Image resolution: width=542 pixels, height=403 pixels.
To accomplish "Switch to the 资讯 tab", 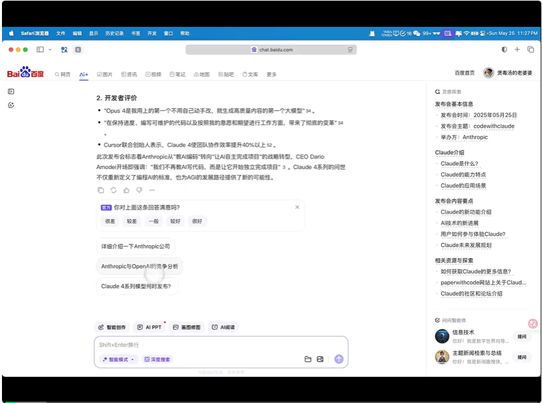I will coord(129,74).
